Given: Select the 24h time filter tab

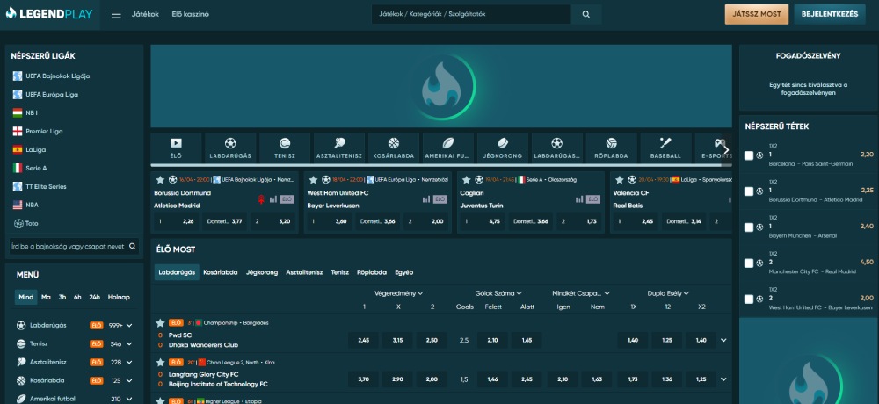Looking at the screenshot, I should 94,297.
